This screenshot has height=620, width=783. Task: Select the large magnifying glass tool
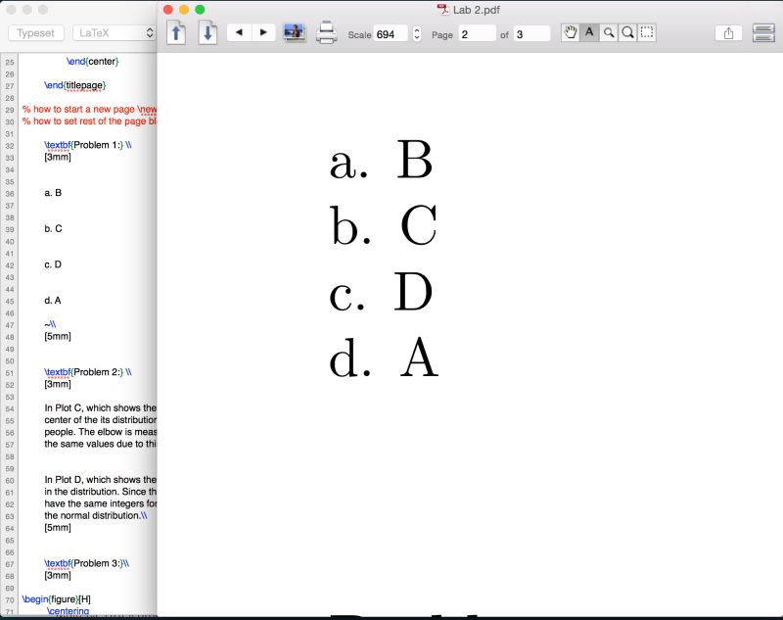[627, 33]
